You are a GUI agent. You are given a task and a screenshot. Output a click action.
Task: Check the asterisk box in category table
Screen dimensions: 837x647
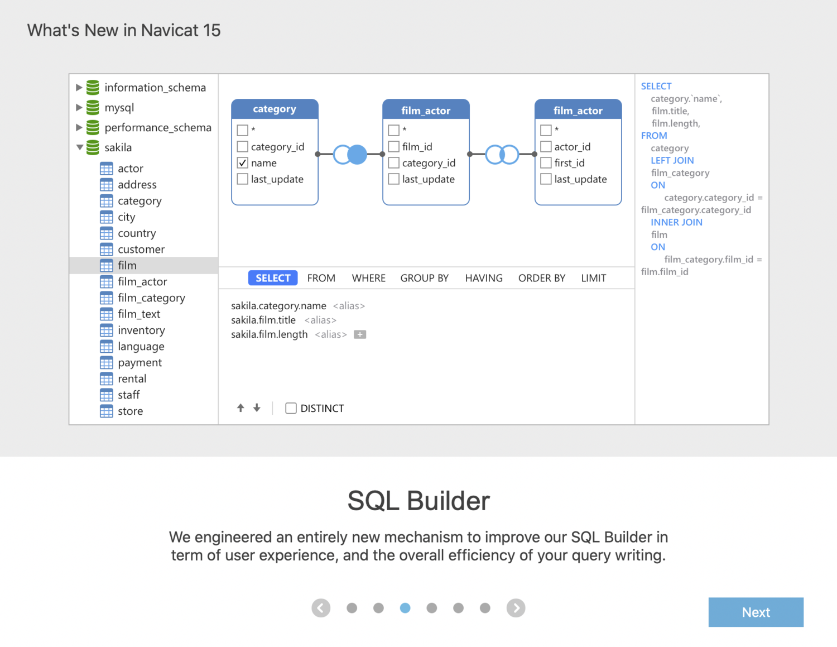click(x=242, y=130)
